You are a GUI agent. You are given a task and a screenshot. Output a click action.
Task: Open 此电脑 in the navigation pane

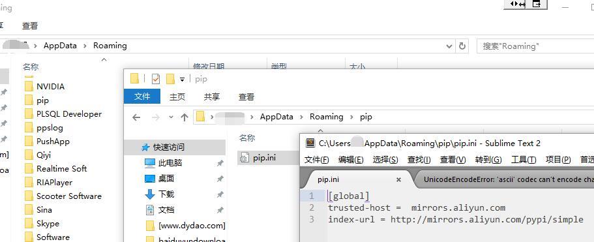pyautogui.click(x=164, y=163)
